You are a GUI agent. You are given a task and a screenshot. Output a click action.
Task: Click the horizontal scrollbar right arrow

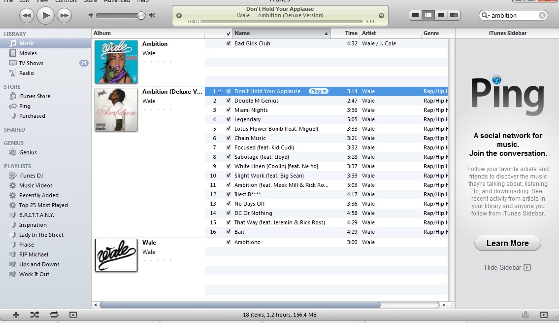tap(444, 305)
